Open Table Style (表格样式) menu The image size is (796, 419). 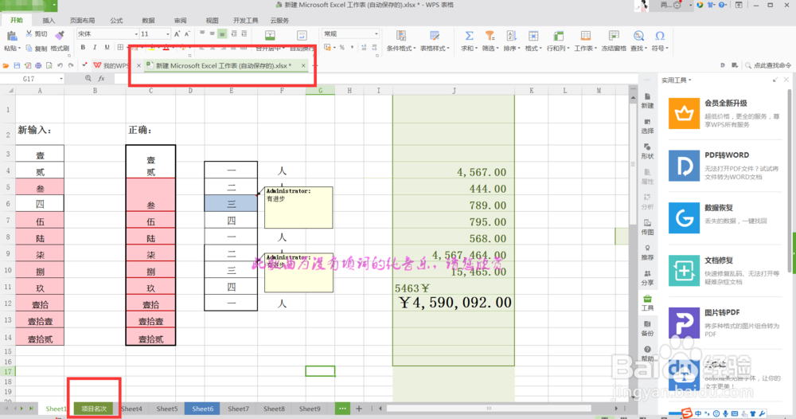[x=435, y=41]
